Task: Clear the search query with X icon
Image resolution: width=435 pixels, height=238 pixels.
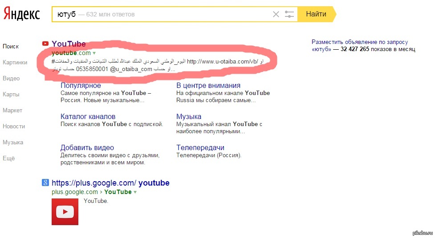Action: coord(276,14)
